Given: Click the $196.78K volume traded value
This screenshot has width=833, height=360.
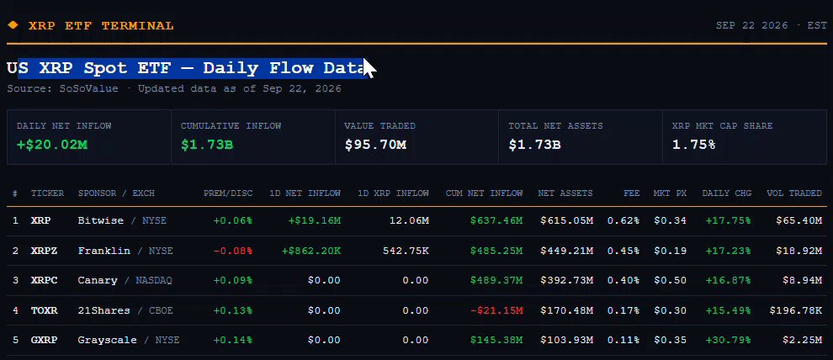Looking at the screenshot, I should coord(796,310).
